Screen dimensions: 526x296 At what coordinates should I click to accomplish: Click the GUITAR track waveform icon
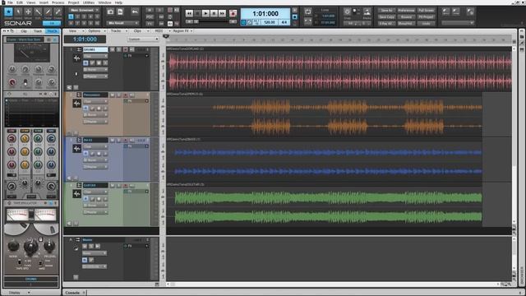(76, 194)
